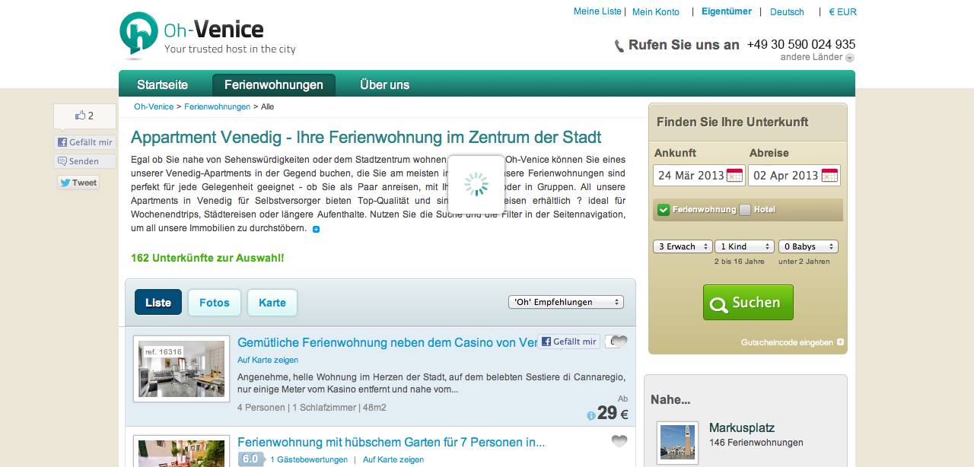Open the Über uns tab

click(384, 84)
